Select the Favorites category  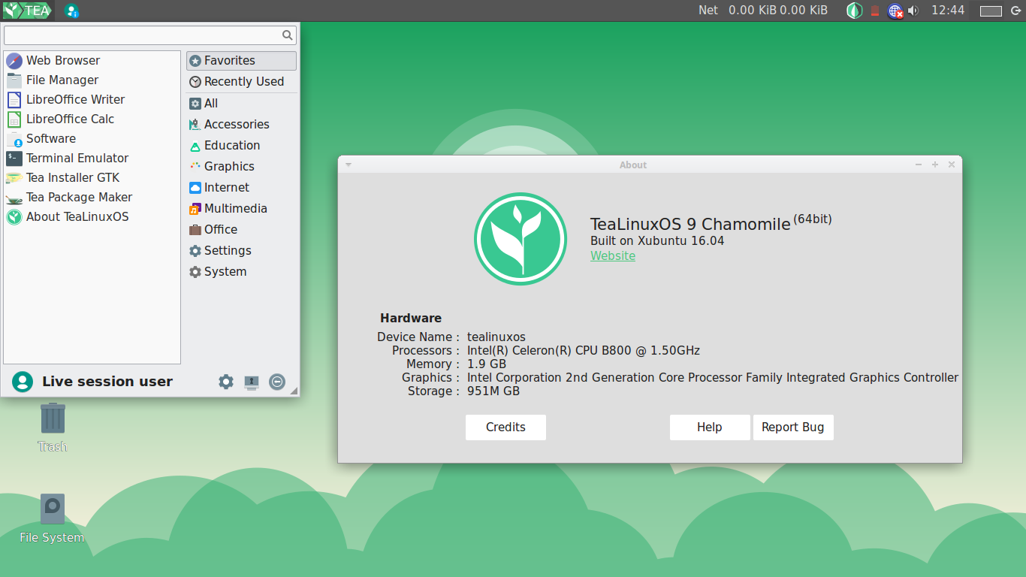pos(241,61)
